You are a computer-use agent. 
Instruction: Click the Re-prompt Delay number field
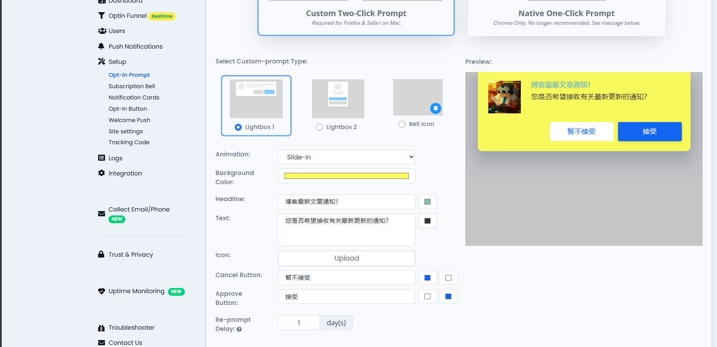click(299, 323)
